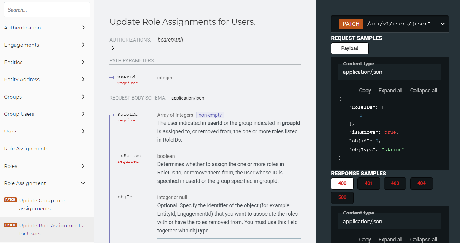
Task: Select the 400 response sample tab
Action: pos(342,183)
